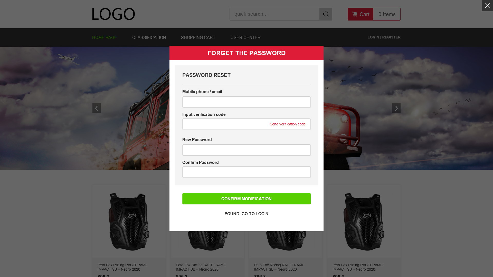Viewport: 493px width, 277px height.
Task: Select the Confirm Password input
Action: point(246,172)
